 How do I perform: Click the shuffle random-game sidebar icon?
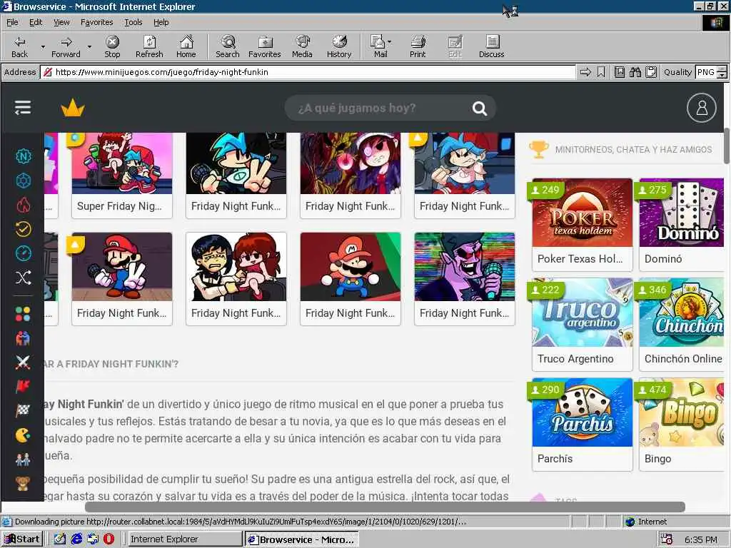(24, 278)
